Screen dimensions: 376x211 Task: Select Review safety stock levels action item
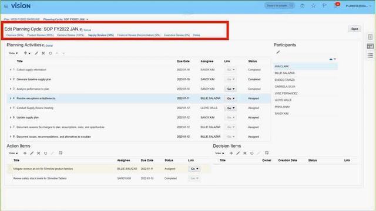coord(110,178)
